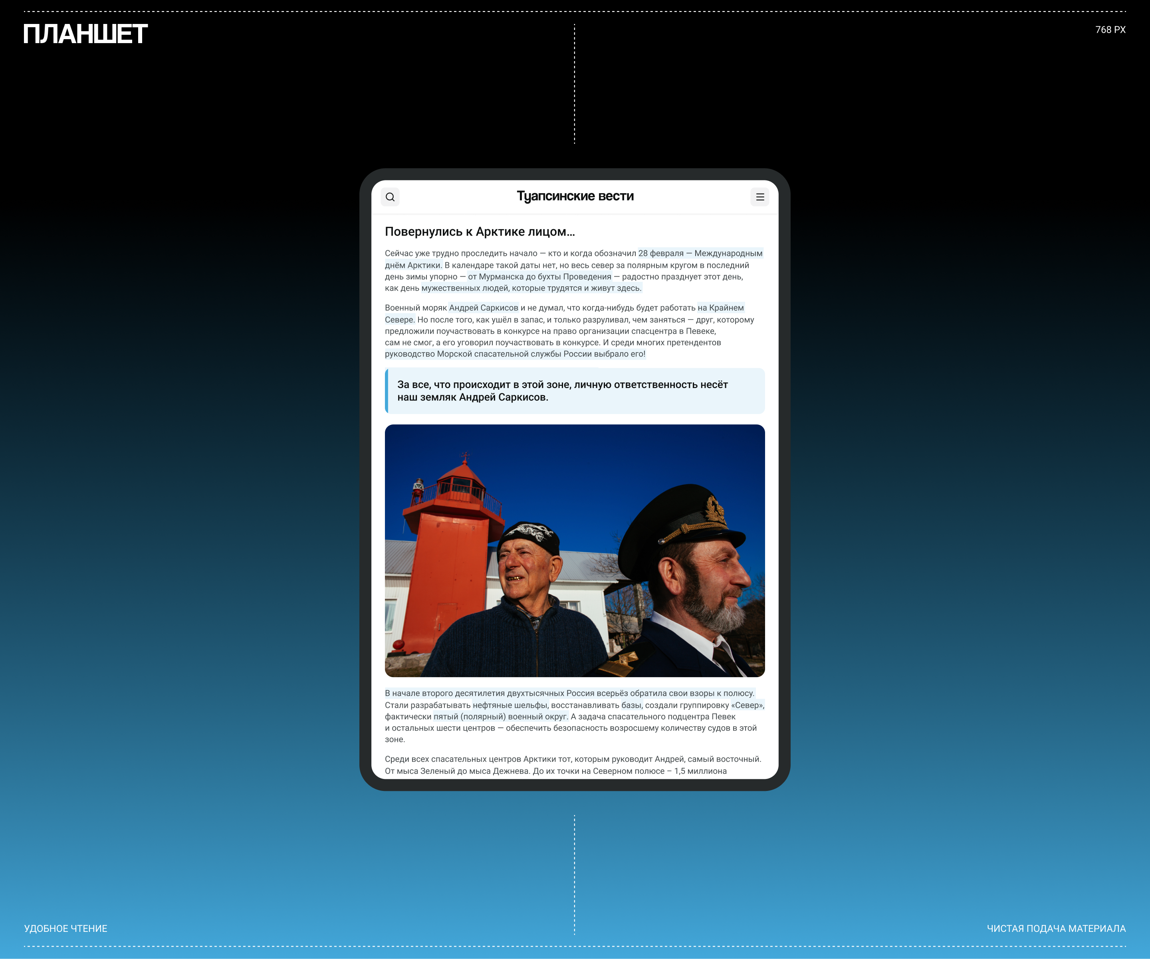The width and height of the screenshot is (1150, 959).
Task: Click the headline Повернулись к Арктике лицом
Action: (x=480, y=231)
